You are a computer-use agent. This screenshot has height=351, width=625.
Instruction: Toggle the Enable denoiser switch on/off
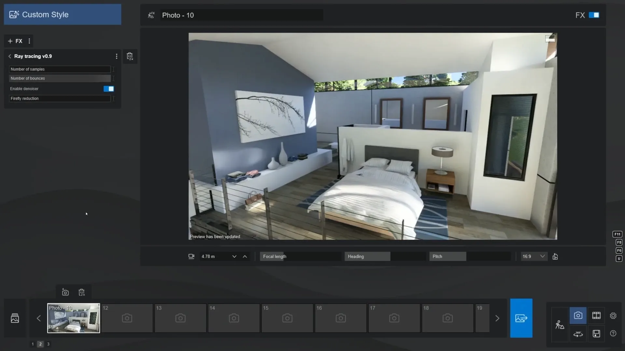[109, 88]
